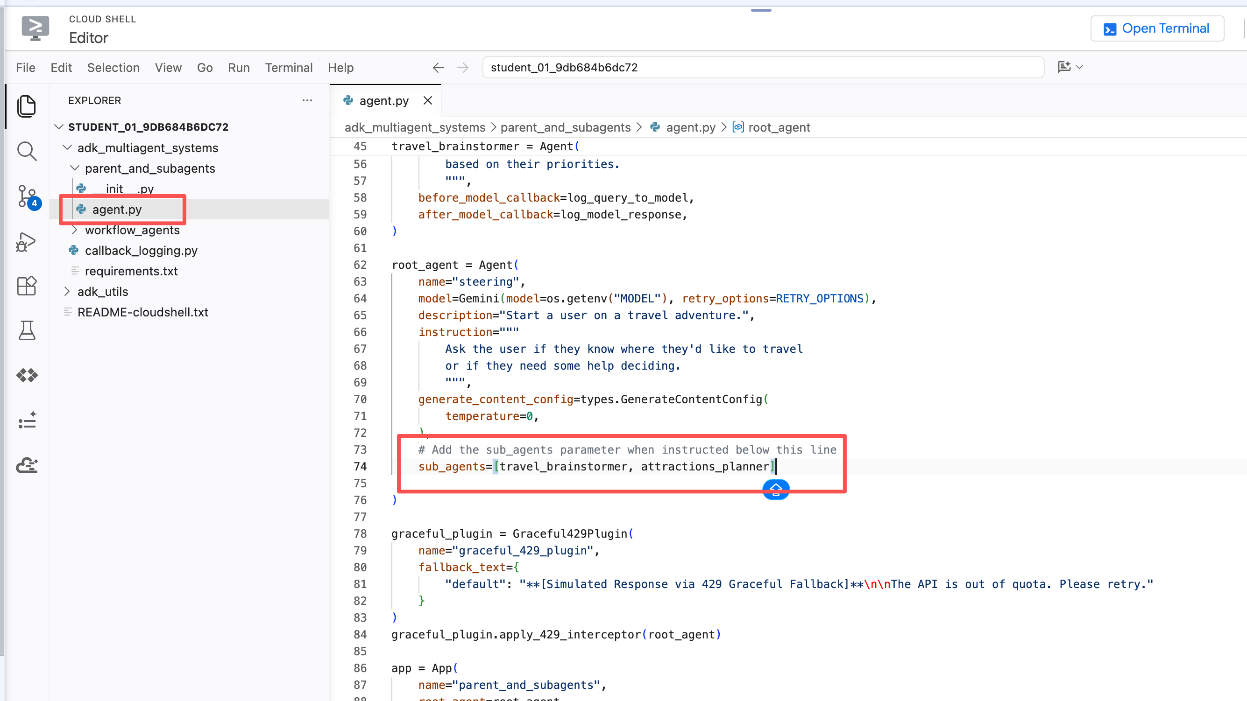Image resolution: width=1247 pixels, height=701 pixels.
Task: Click line number 74 in the gutter
Action: 360,466
